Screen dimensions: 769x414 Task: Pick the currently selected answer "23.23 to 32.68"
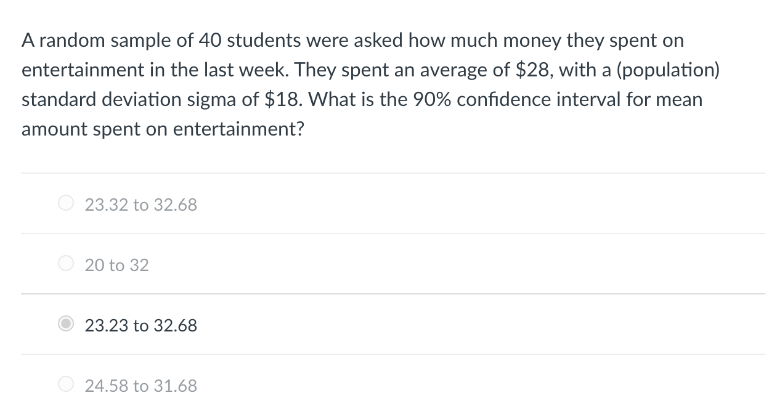tap(140, 326)
